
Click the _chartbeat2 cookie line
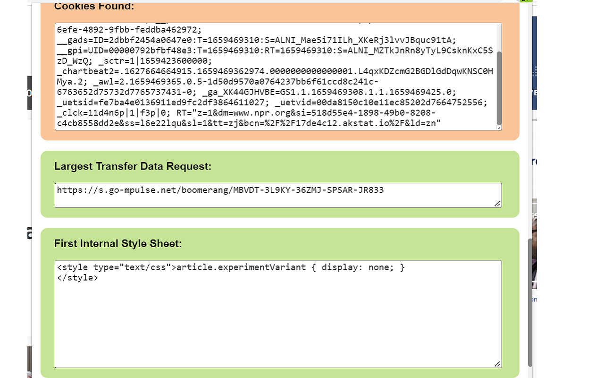[274, 71]
